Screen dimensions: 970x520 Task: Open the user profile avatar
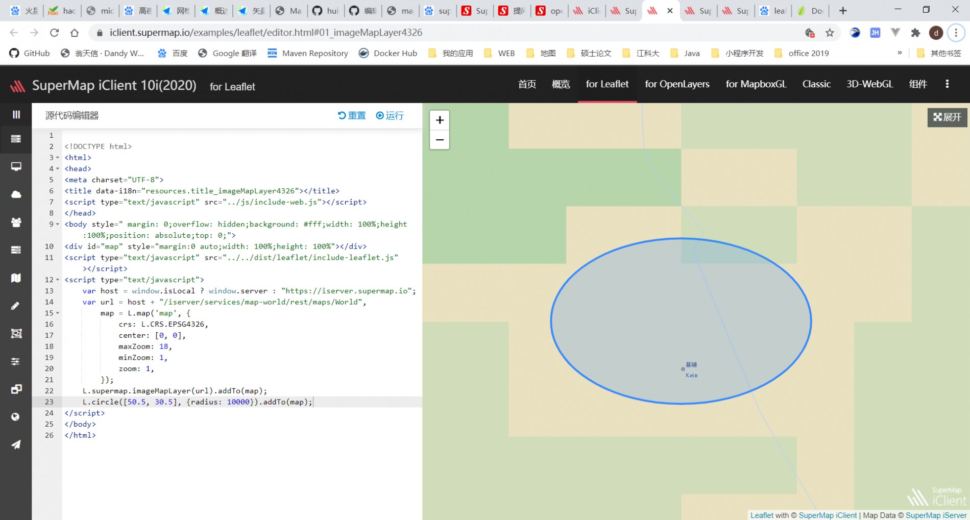coord(936,33)
